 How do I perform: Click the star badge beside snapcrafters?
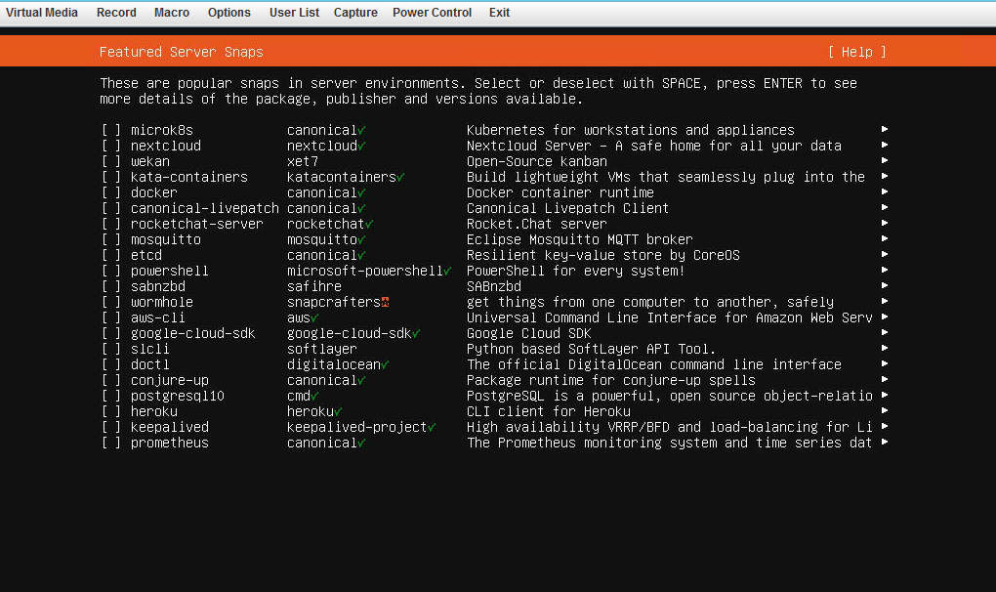(385, 303)
